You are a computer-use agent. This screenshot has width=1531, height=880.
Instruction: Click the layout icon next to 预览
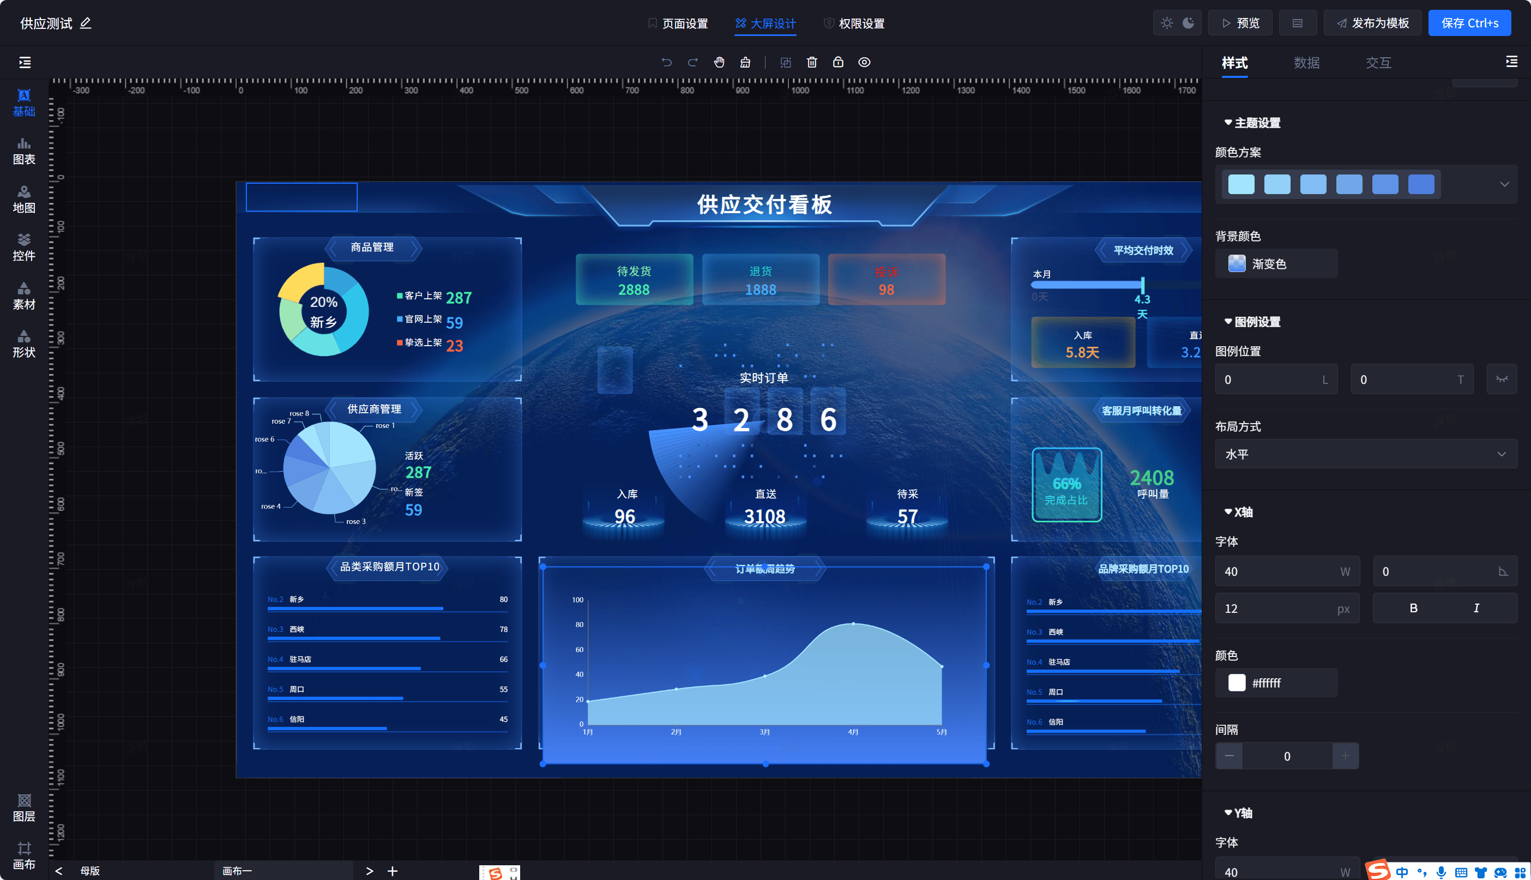click(1297, 23)
